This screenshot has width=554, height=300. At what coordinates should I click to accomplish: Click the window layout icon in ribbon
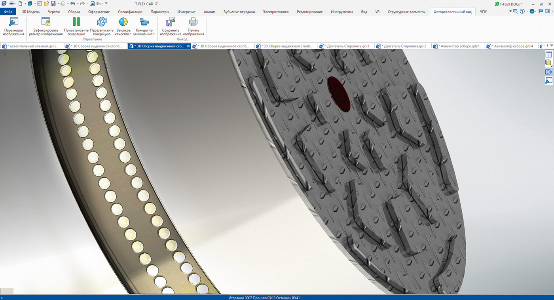click(x=547, y=11)
